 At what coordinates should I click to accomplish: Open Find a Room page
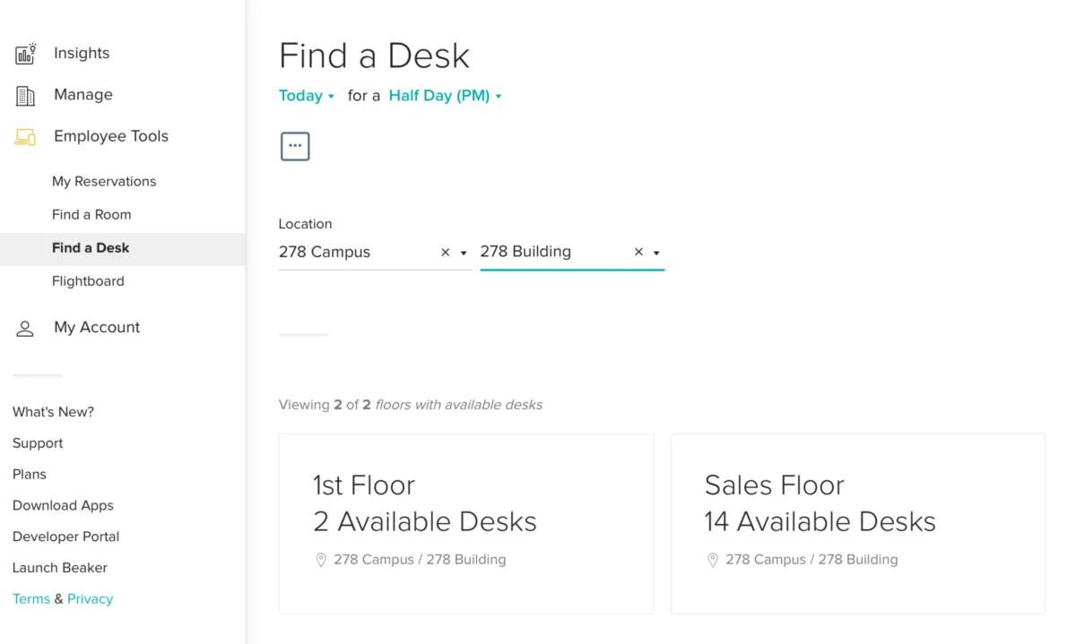click(x=91, y=215)
